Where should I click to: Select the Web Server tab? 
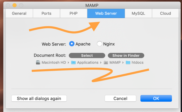pyautogui.click(x=106, y=13)
